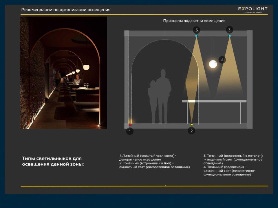Click legend item '4. Точечный (подвесной)'
Image resolution: width=278 pixels, height=208 pixels.
pos(229,171)
